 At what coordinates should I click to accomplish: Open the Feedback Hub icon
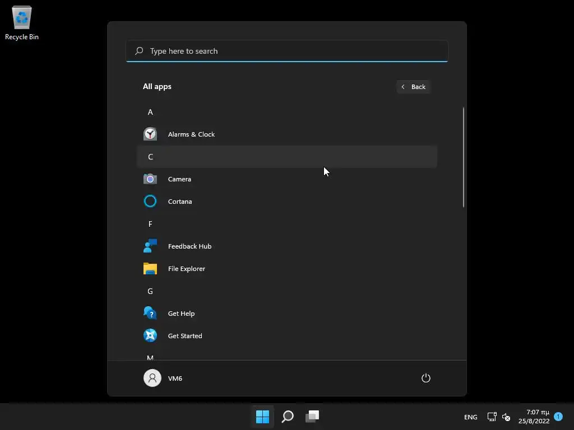point(150,246)
